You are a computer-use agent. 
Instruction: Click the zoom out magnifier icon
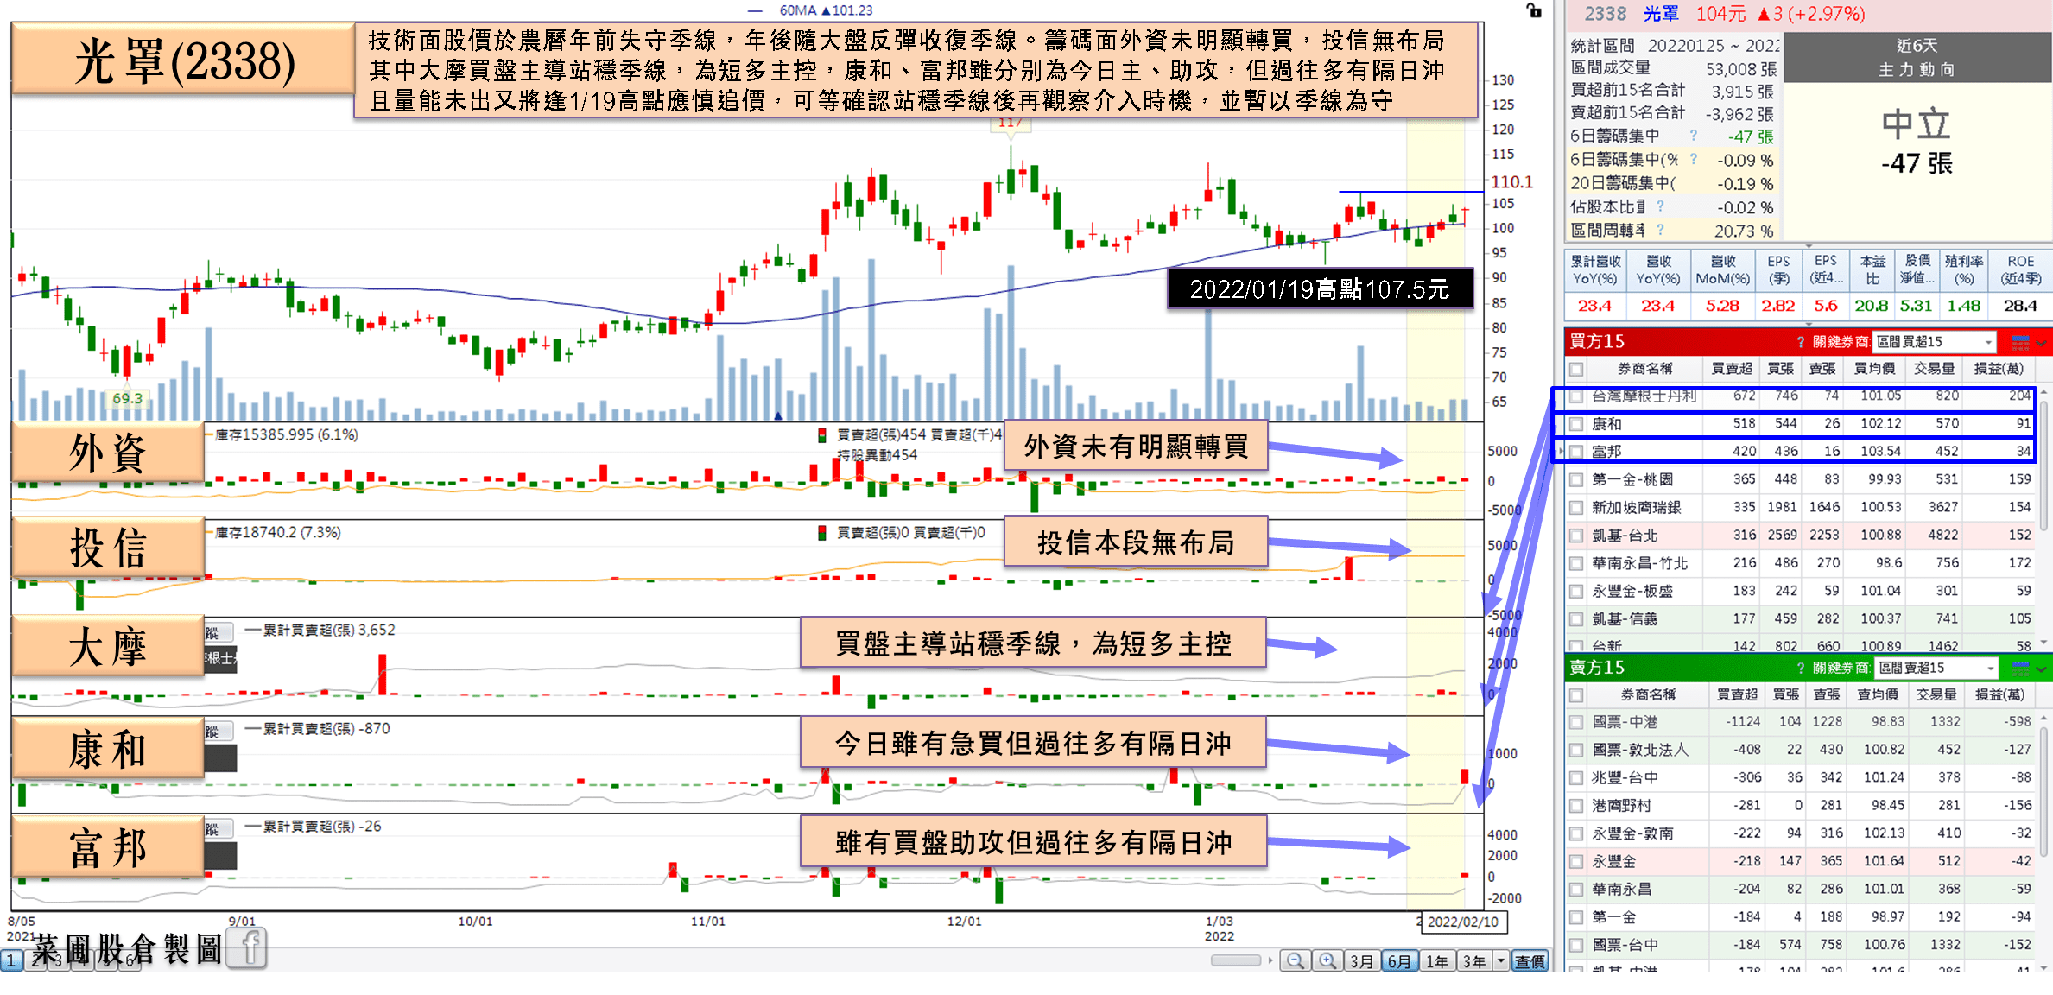(x=1295, y=960)
